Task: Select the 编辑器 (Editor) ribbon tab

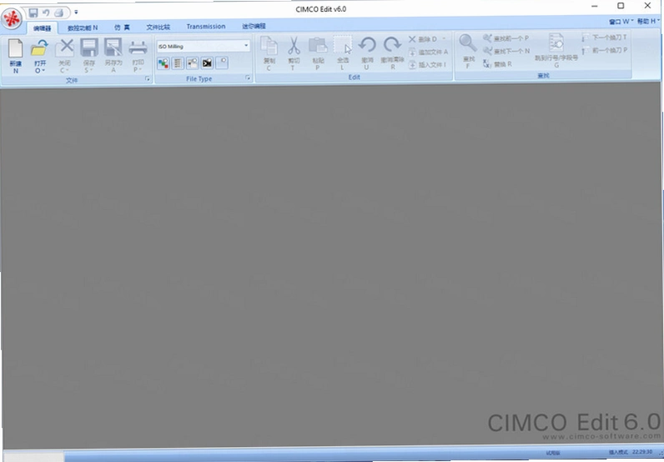Action: 42,28
